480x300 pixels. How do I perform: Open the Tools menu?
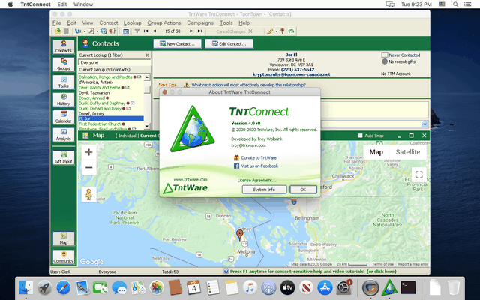tap(226, 22)
